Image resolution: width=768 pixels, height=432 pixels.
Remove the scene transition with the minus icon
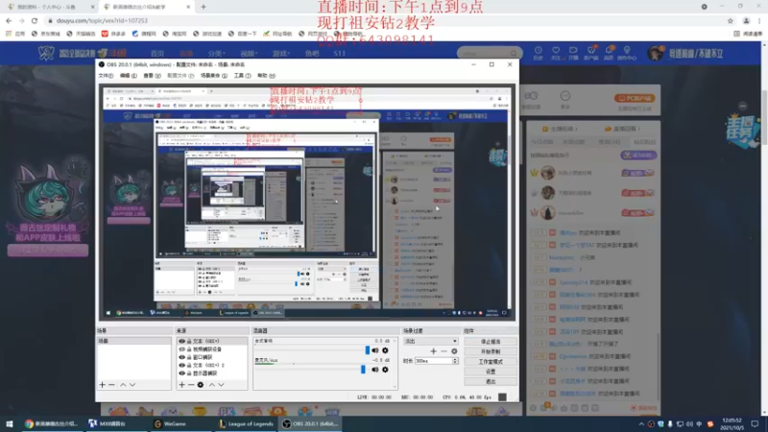tap(444, 351)
